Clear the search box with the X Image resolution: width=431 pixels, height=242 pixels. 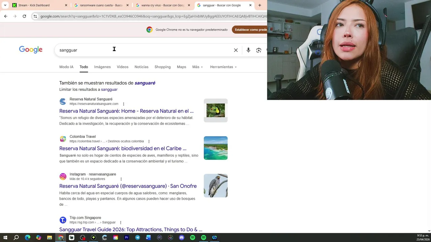click(x=236, y=50)
